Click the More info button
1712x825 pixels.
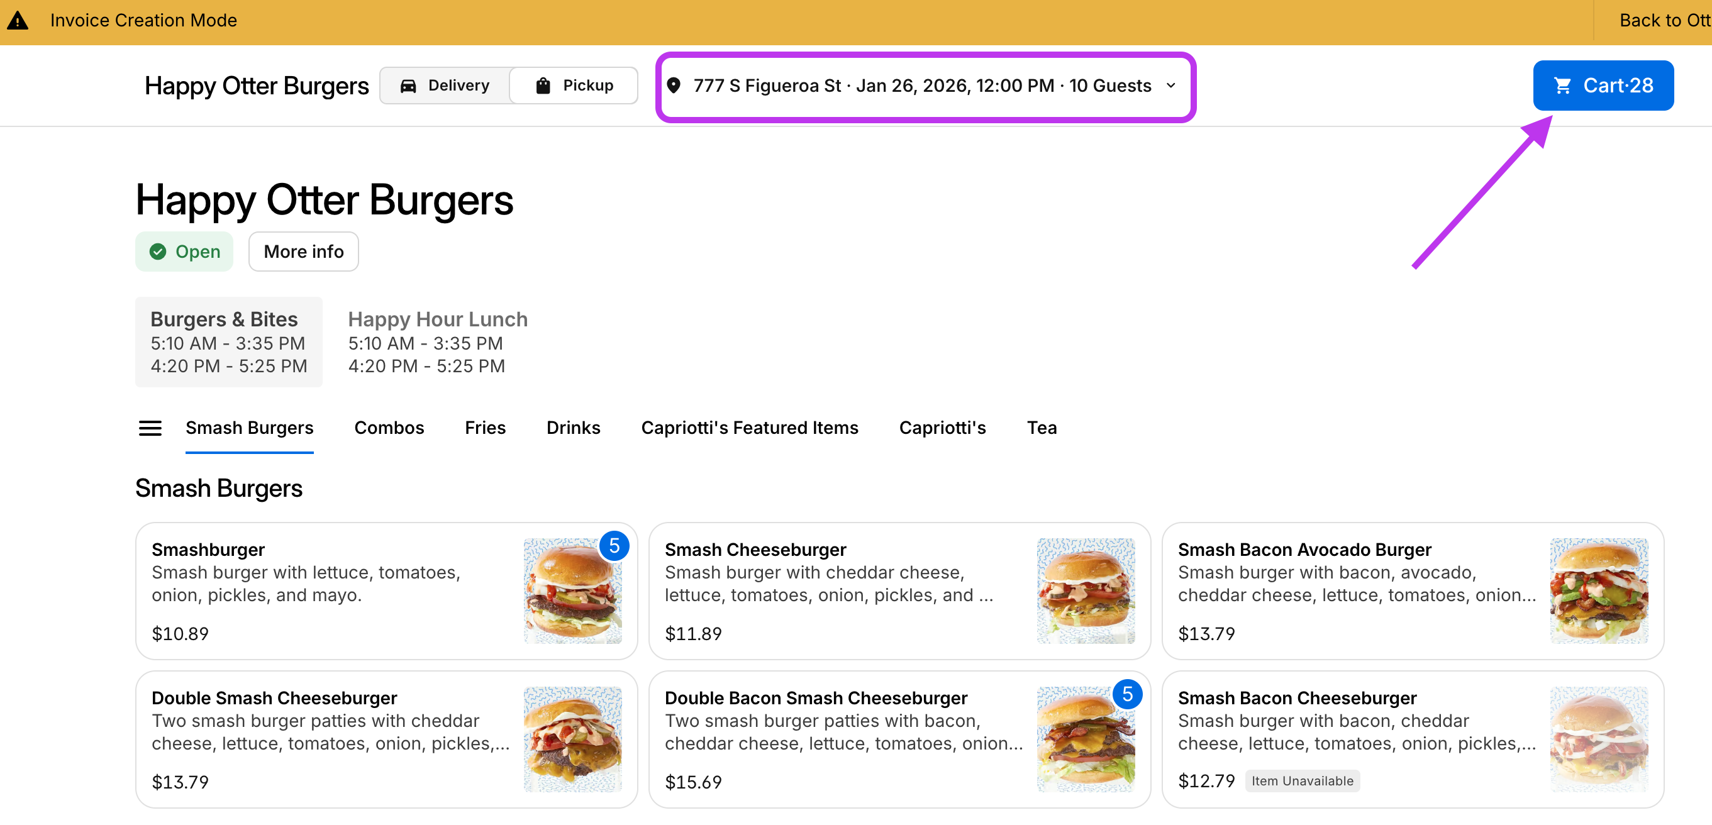[303, 251]
